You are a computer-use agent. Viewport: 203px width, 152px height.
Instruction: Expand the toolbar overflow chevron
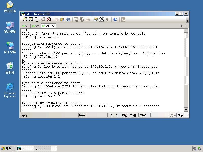pos(187,21)
